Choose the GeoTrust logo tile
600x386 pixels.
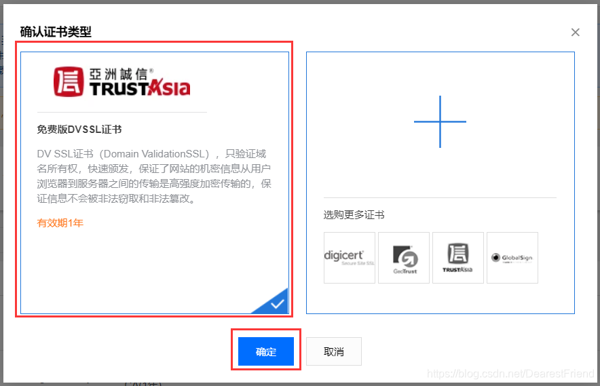[404, 258]
